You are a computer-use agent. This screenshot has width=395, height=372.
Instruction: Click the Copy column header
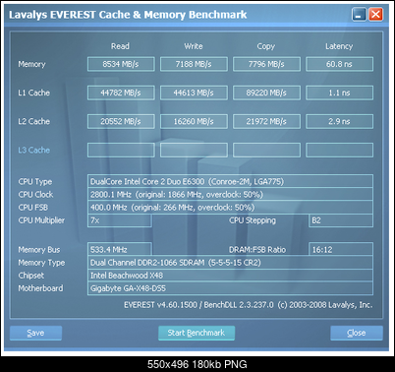click(x=266, y=46)
